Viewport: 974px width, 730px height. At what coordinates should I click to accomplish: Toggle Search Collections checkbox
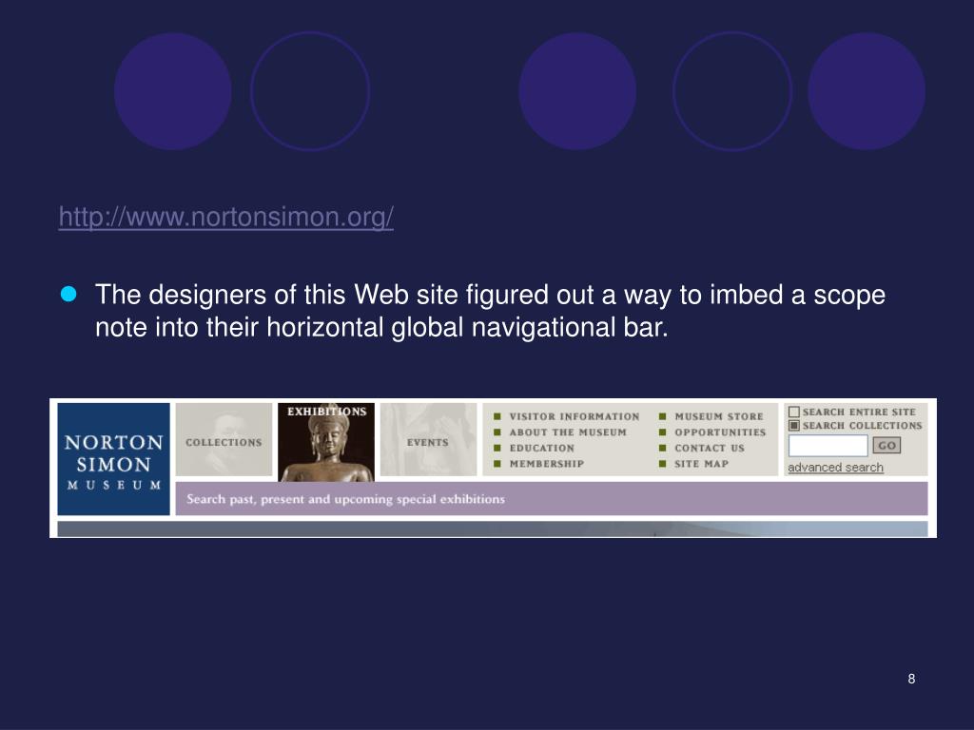794,425
